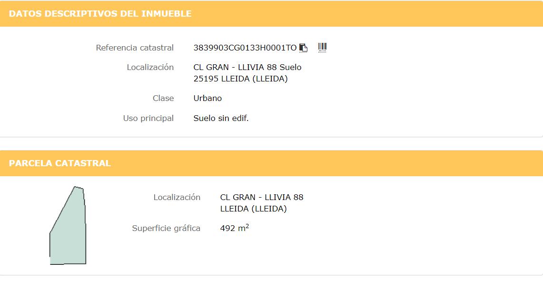This screenshot has width=543, height=281.
Task: Select LLEIDA (LLEIDA) in the Parcela section
Action: (254, 209)
